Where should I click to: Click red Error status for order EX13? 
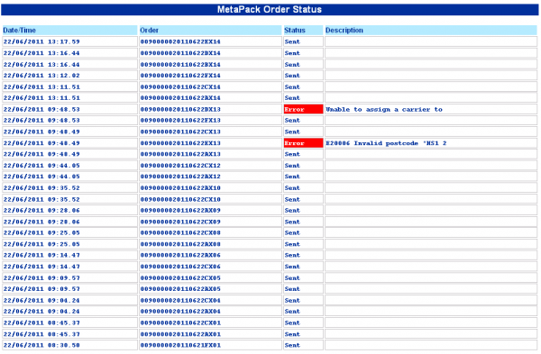pyautogui.click(x=303, y=143)
